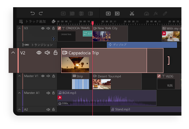
Task: Lock the V2 track
Action: pyautogui.click(x=56, y=52)
